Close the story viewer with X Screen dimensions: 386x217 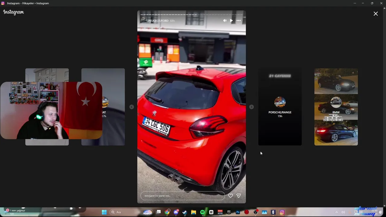coord(376,14)
